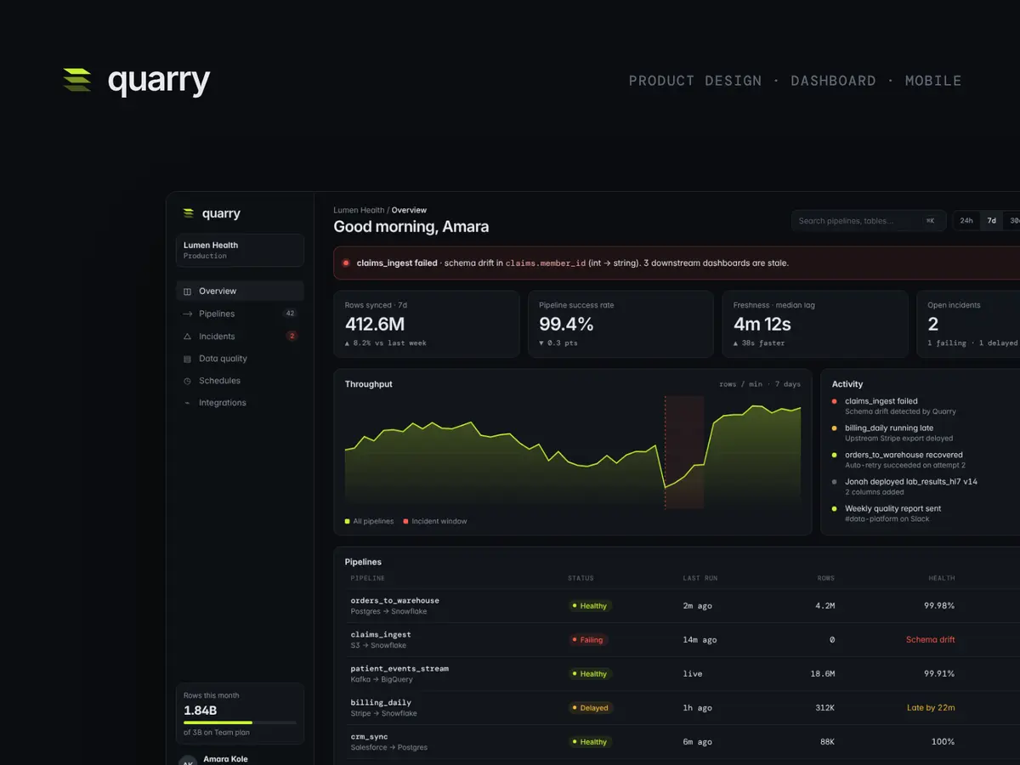This screenshot has width=1020, height=765.
Task: Click the claims_ingest pipeline name in table
Action: tap(381, 635)
